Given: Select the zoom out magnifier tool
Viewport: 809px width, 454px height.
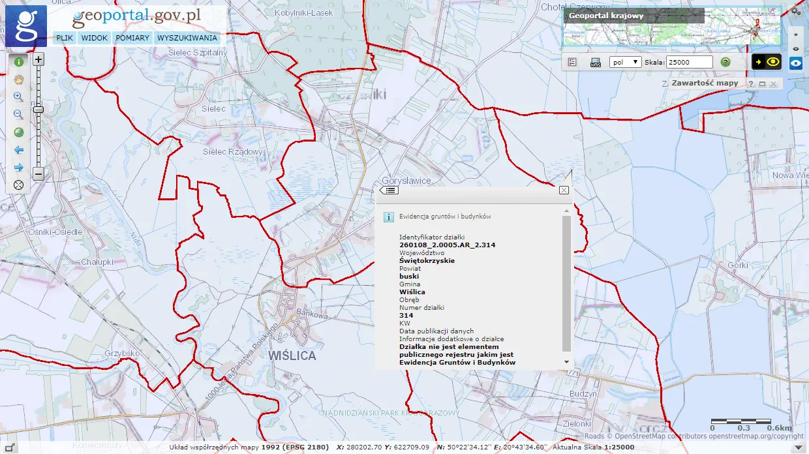Looking at the screenshot, I should 18,115.
